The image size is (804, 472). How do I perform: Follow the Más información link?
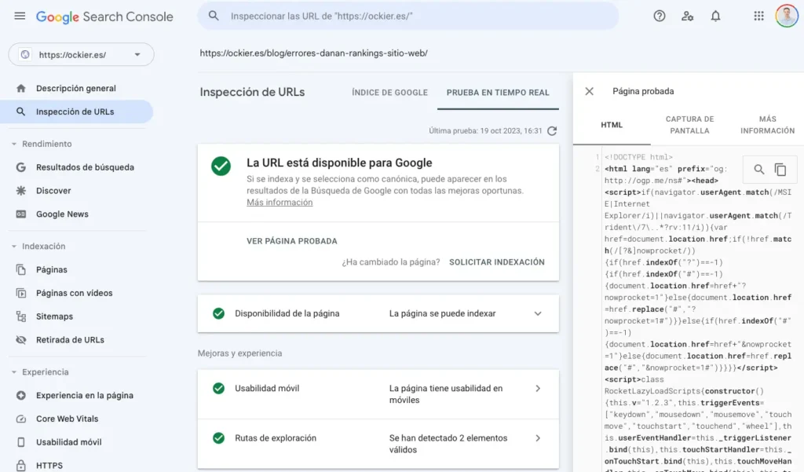pos(280,203)
